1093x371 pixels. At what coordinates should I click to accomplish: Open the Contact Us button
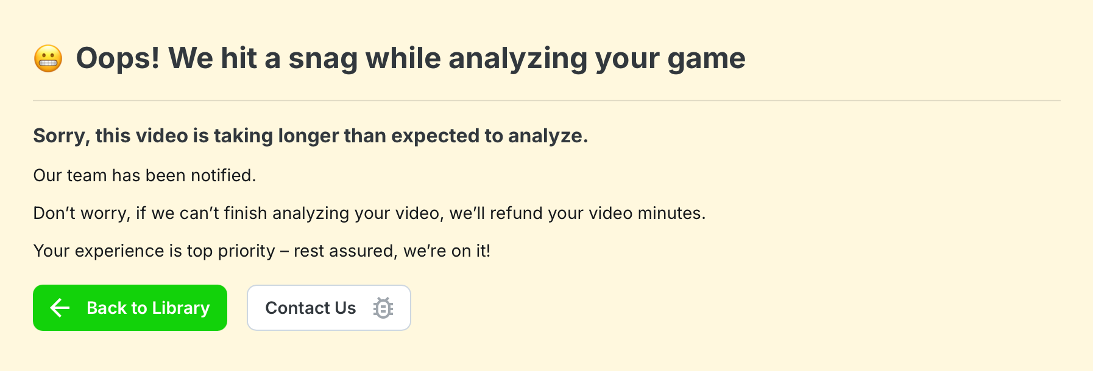pos(328,308)
